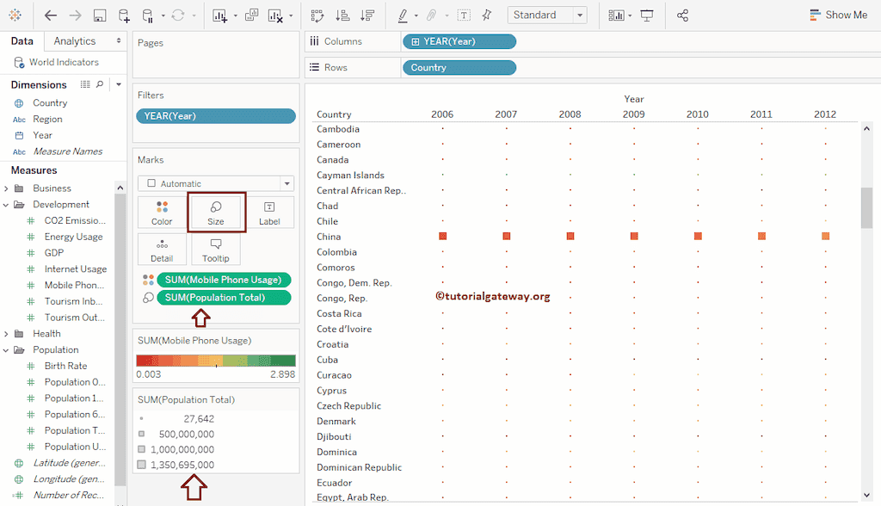This screenshot has height=506, width=881.
Task: Sort descending using the toolbar icon
Action: pos(367,15)
